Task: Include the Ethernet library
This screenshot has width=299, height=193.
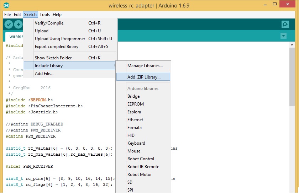Action: click(x=143, y=120)
